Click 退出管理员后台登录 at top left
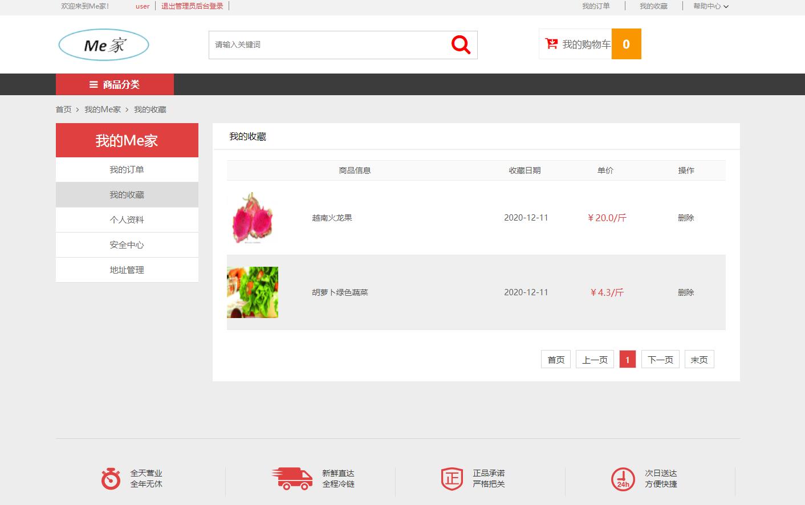Image resolution: width=805 pixels, height=505 pixels. [192, 6]
